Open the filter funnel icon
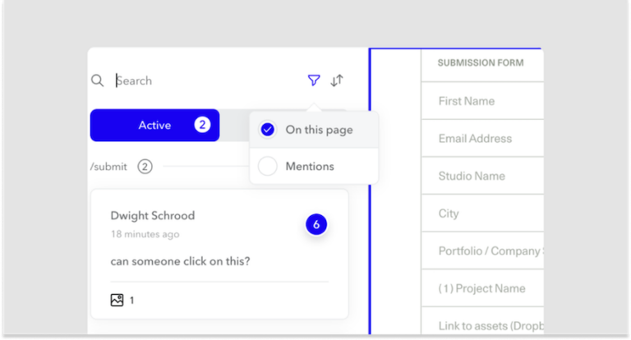The image size is (631, 340). coord(314,80)
